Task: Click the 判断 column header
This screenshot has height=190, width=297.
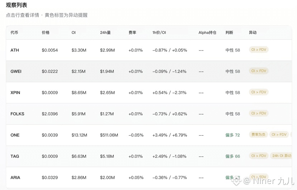Action: tap(229, 33)
